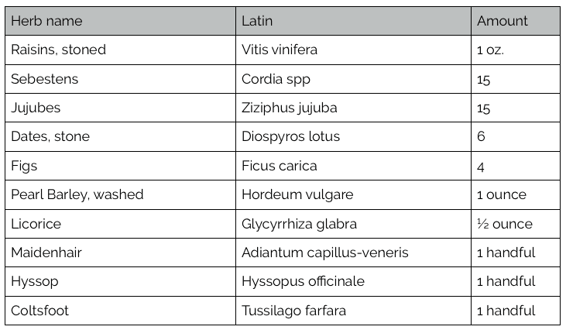Click the 'Cordia spp' cell
The height and width of the screenshot is (330, 566).
click(273, 79)
